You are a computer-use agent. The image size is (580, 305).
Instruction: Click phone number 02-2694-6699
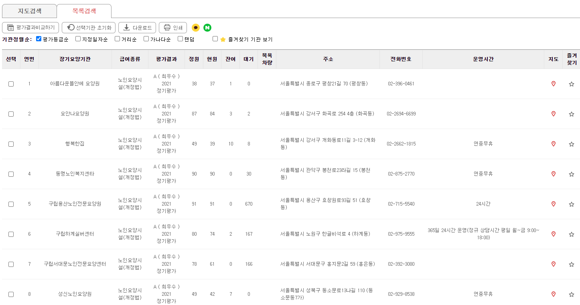click(x=401, y=114)
